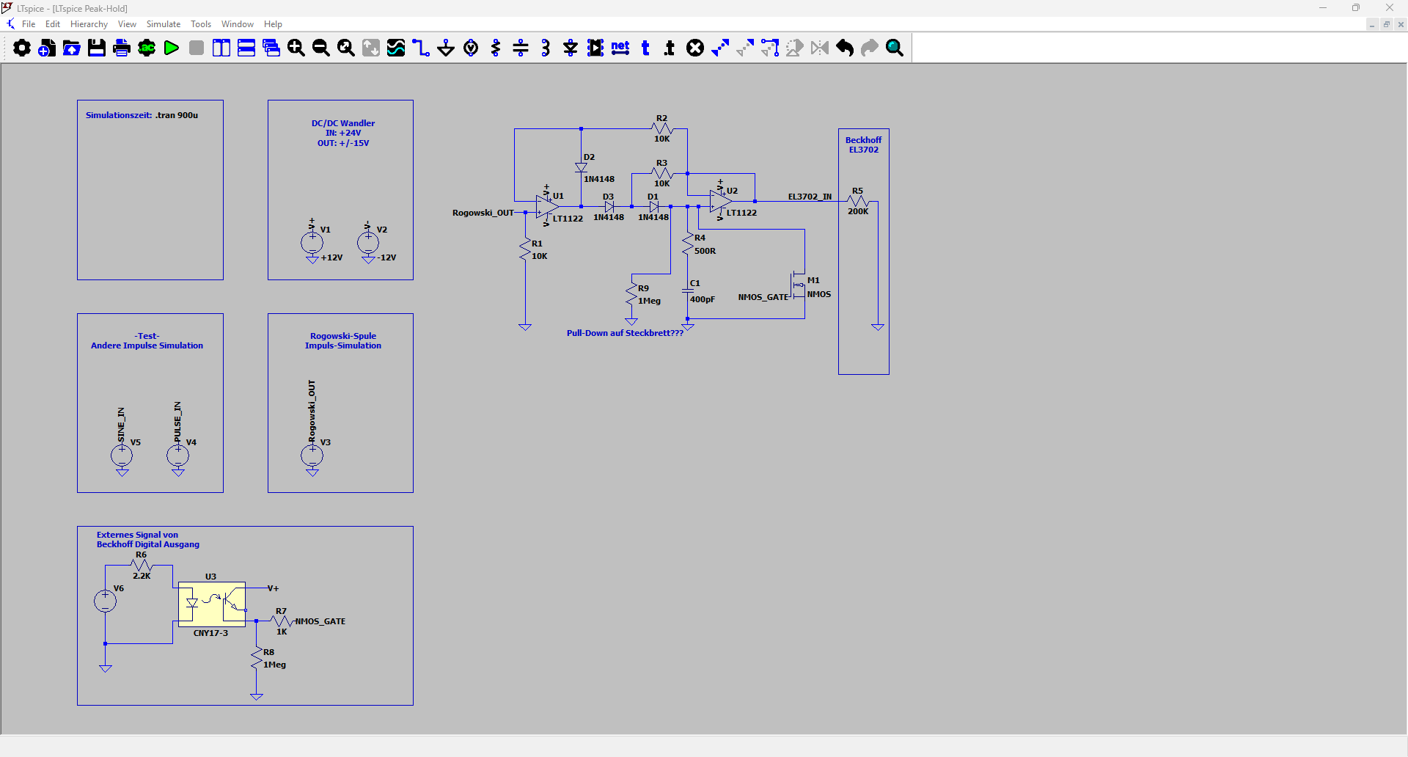This screenshot has height=757, width=1408.
Task: Open the Hierarchy menu
Action: click(x=89, y=24)
